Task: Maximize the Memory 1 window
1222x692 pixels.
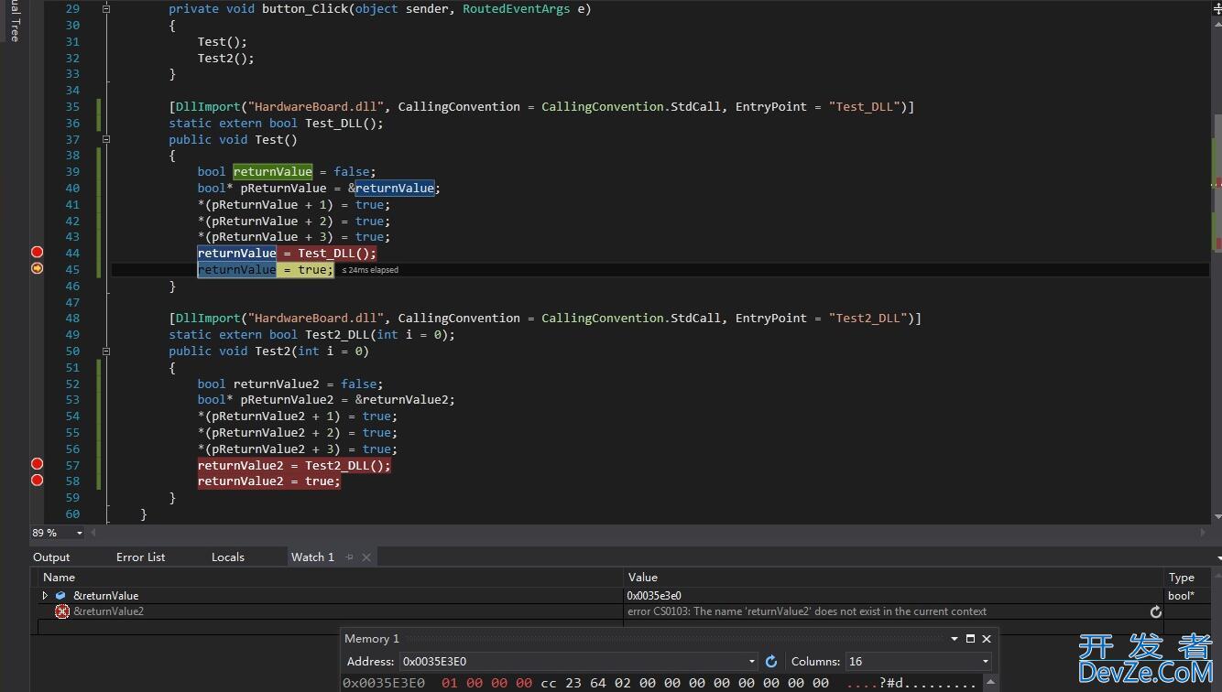Action: tap(971, 639)
